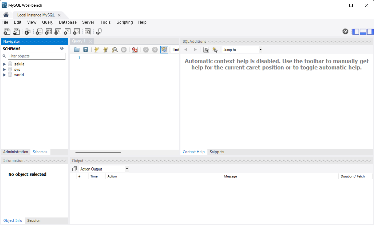Refresh the SCHEMAS list
Image resolution: width=374 pixels, height=225 pixels.
62,49
